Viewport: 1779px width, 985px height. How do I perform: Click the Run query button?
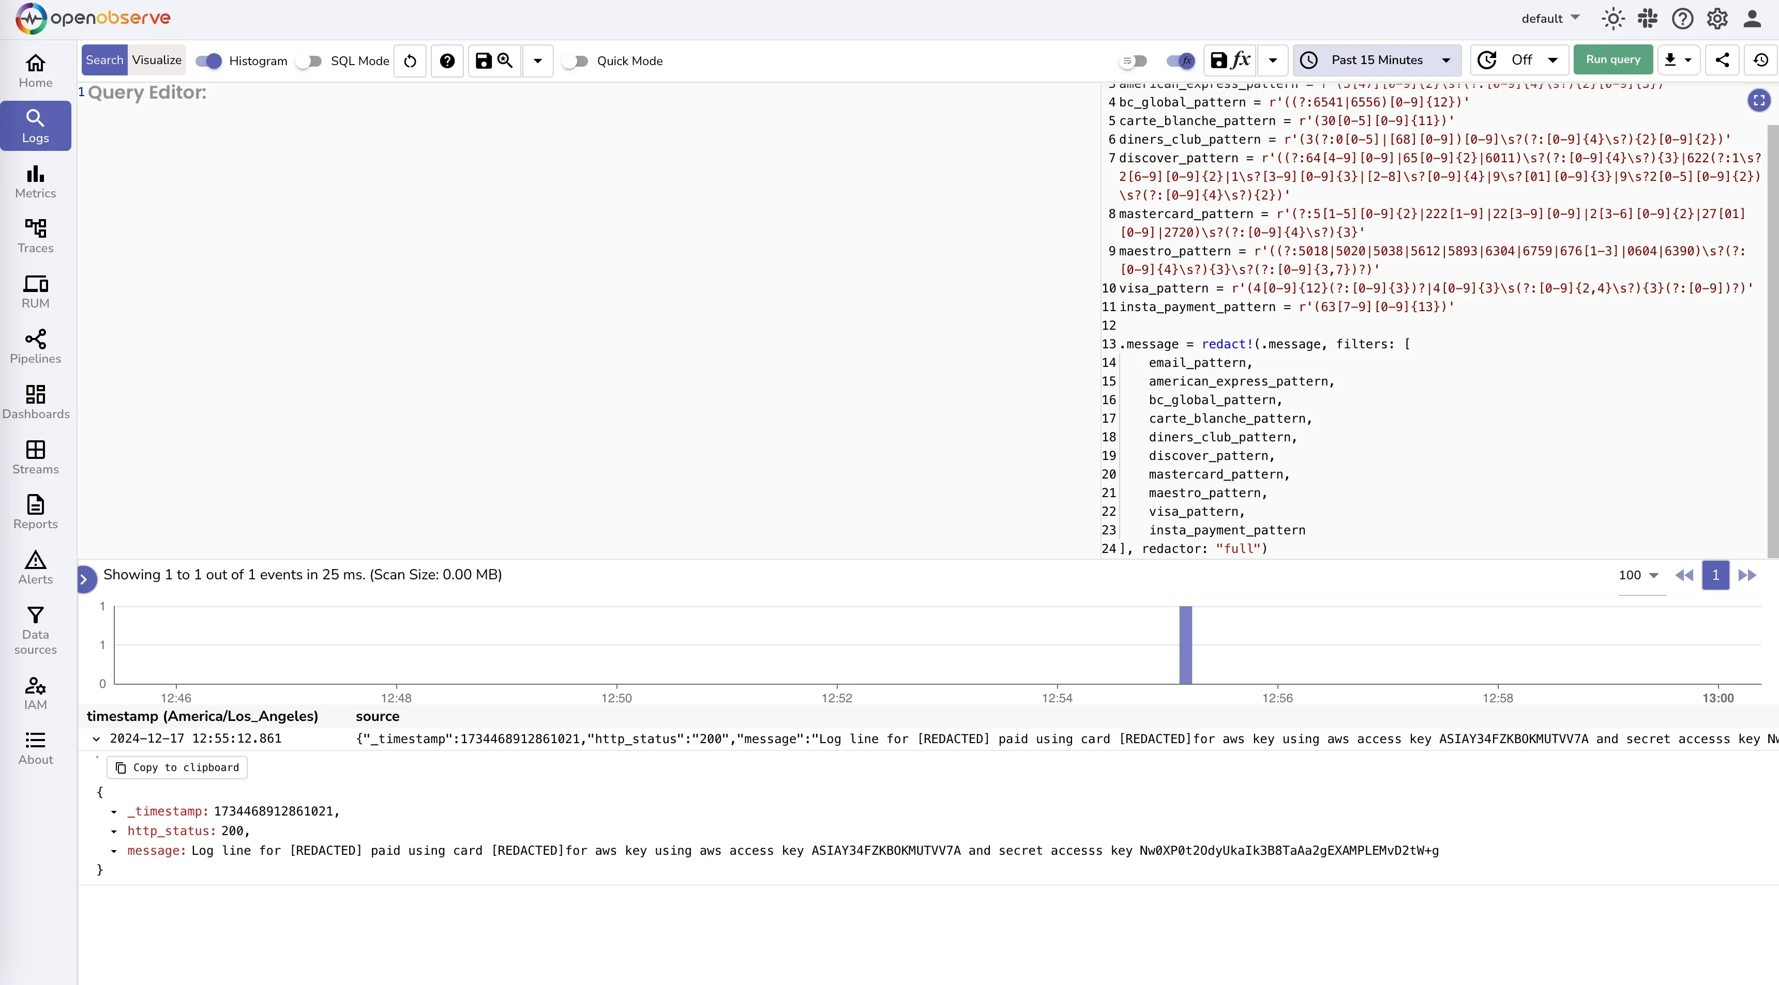click(x=1612, y=60)
